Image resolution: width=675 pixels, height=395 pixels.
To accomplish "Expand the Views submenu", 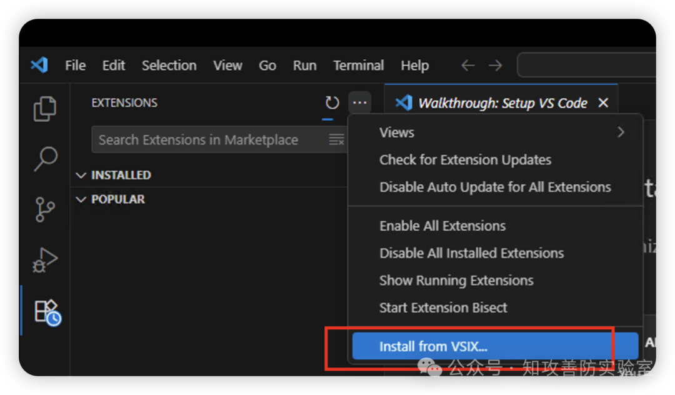I will [x=495, y=132].
